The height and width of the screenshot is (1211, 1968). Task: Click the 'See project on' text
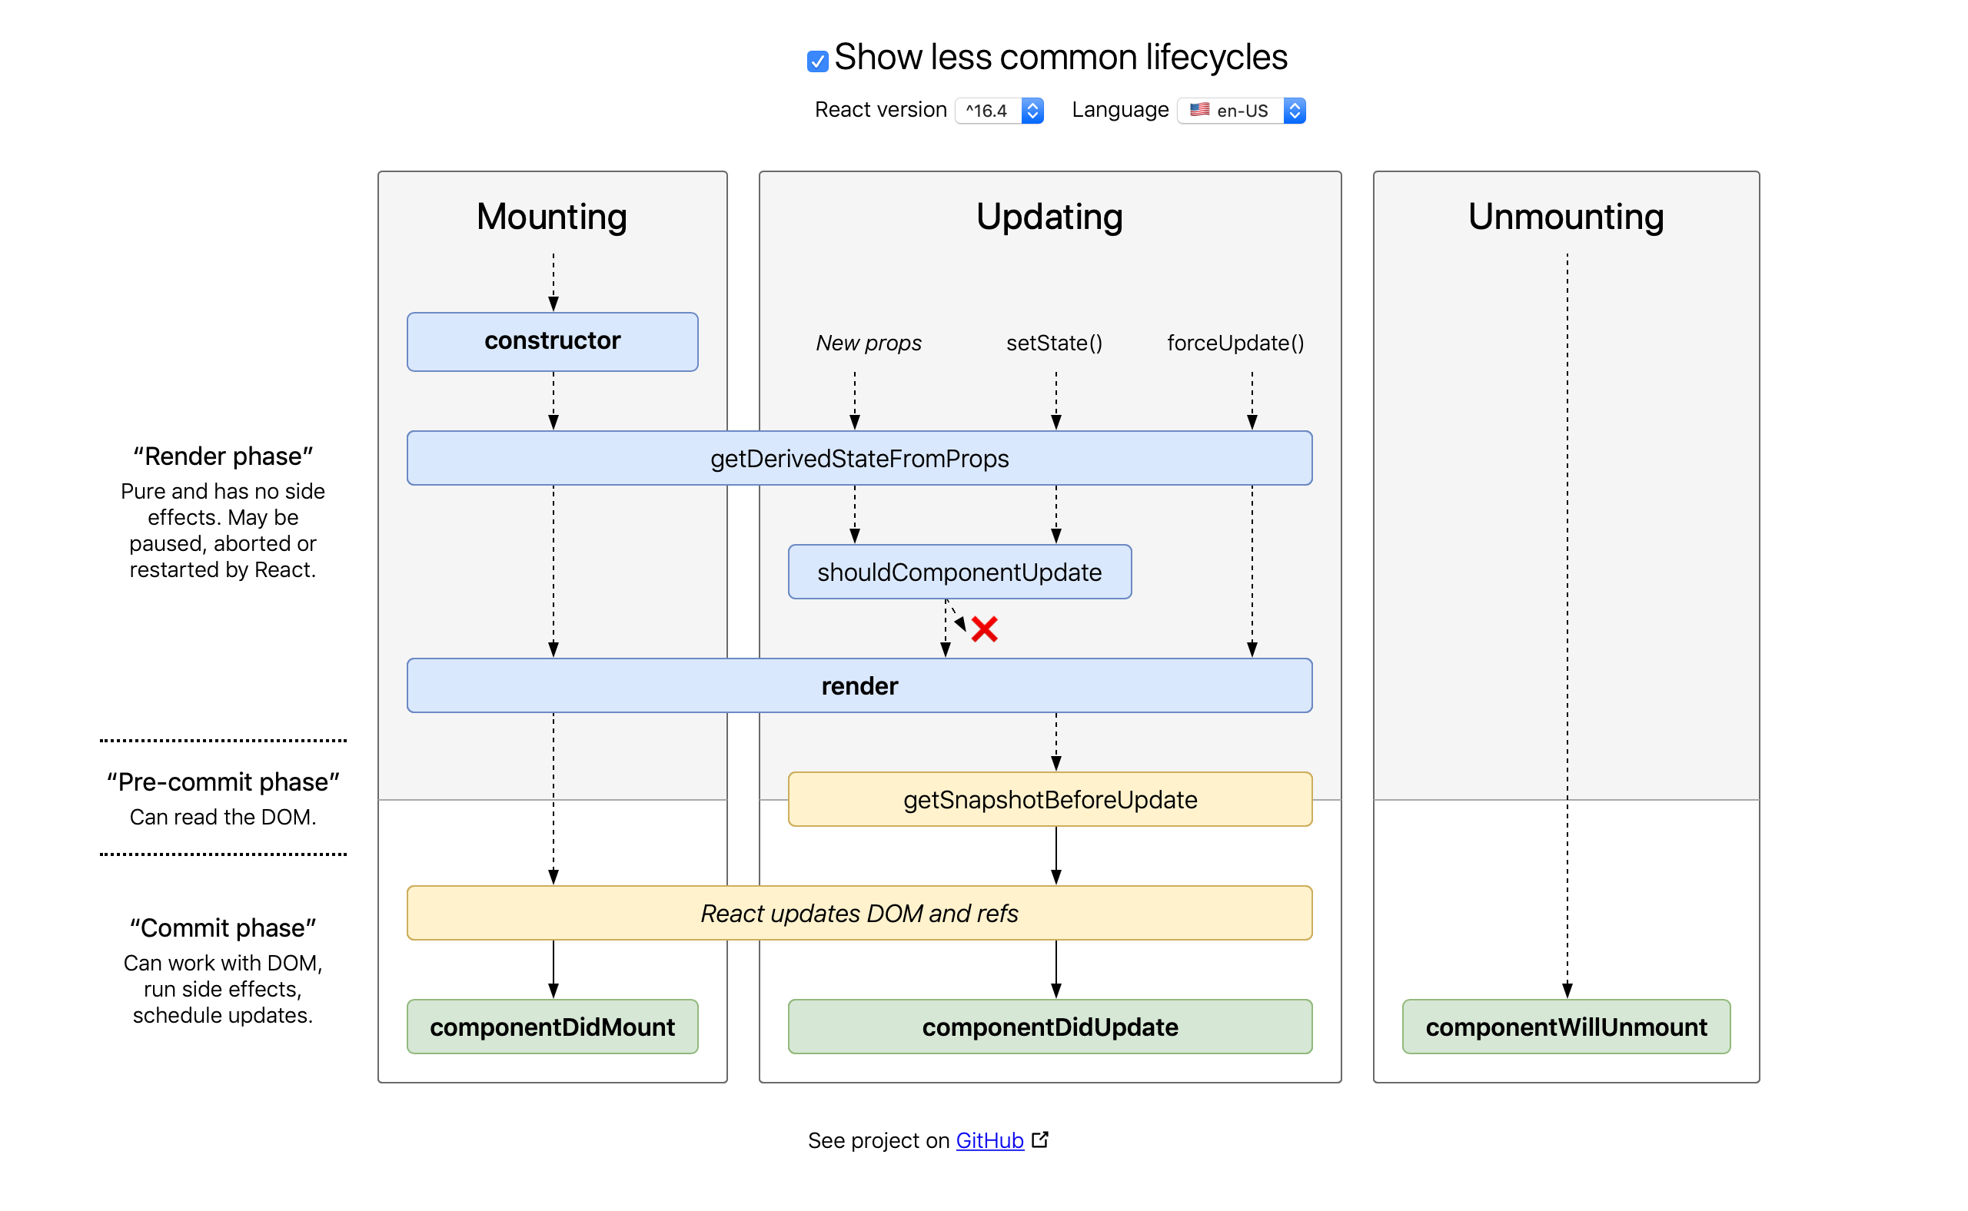[878, 1140]
